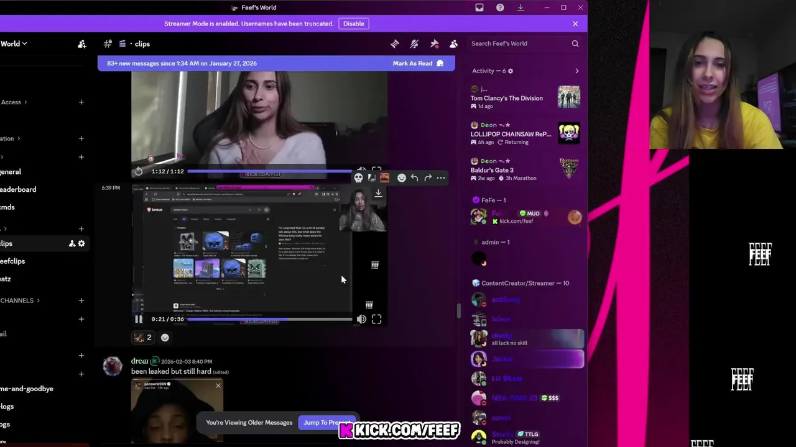Open Discord inbox icon in title bar
This screenshot has width=796, height=447.
click(479, 7)
